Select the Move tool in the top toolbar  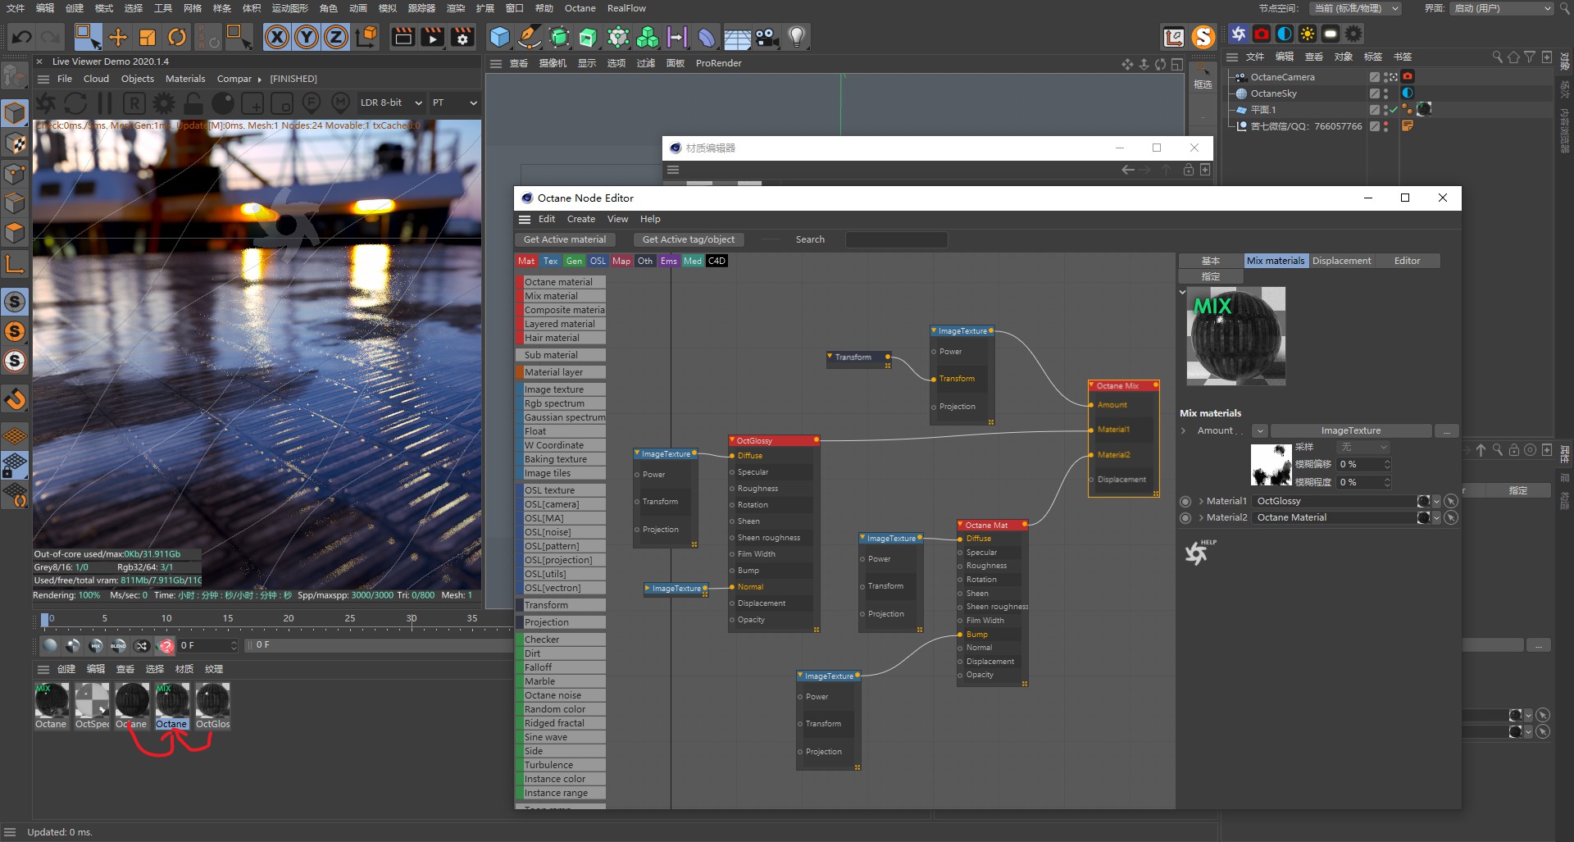tap(118, 37)
